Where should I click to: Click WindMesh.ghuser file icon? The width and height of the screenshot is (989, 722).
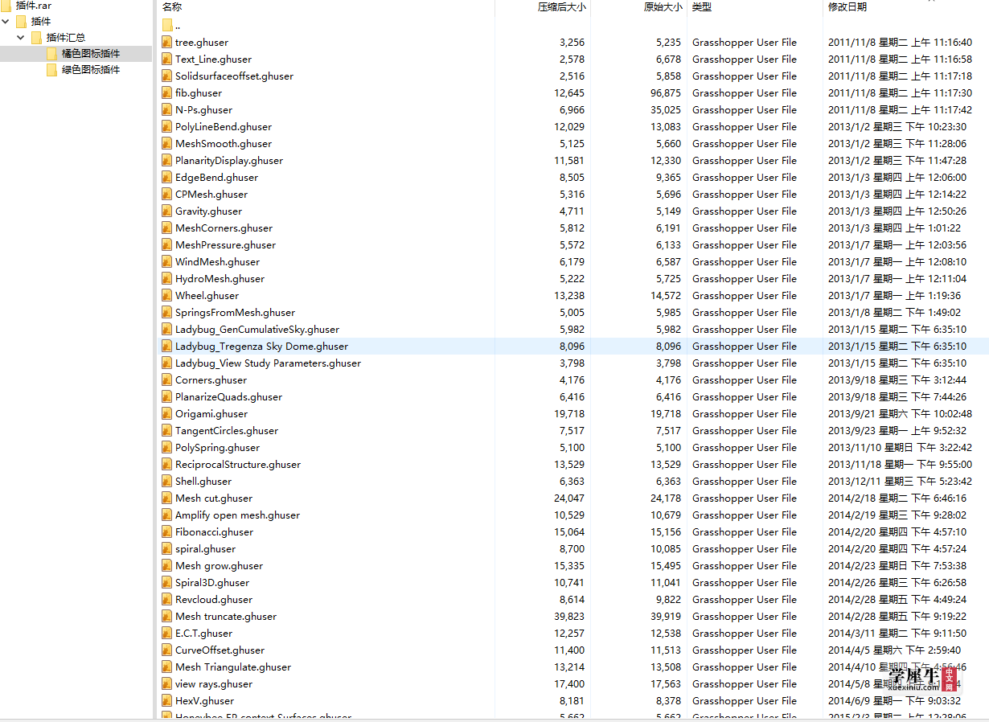click(x=167, y=261)
